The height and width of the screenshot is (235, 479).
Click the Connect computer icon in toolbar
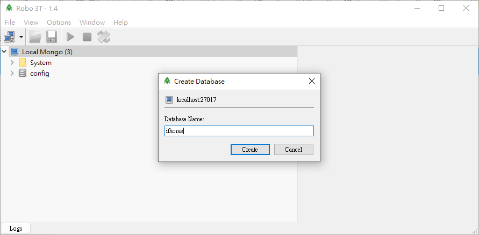9,37
